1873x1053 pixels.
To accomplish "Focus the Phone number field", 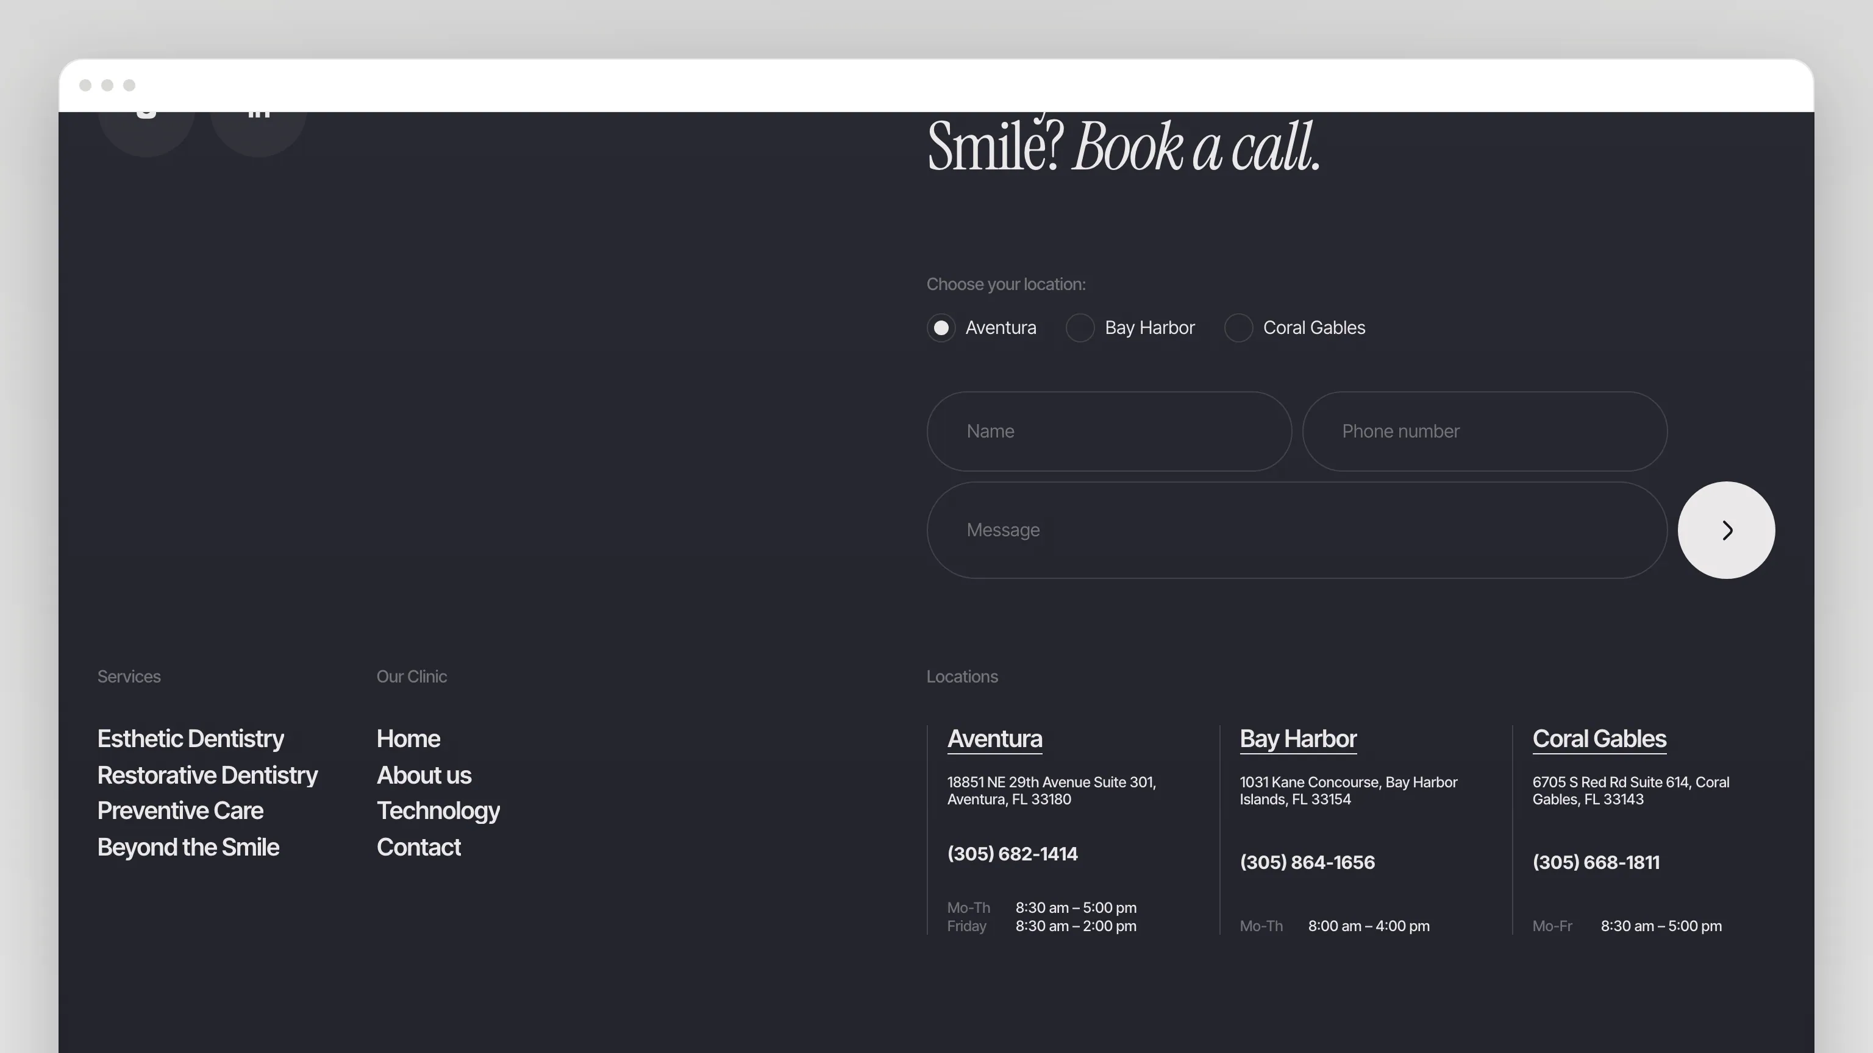I will (1484, 431).
